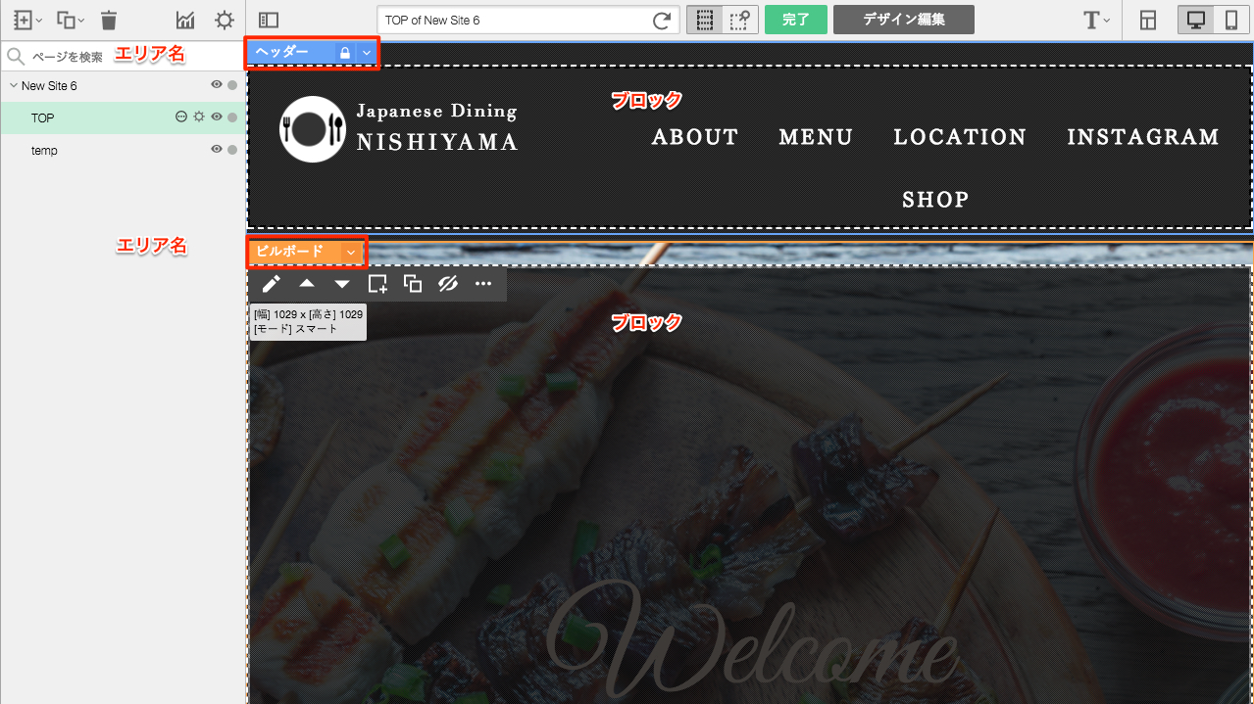
Task: Click the ヘッダー area label
Action: click(x=282, y=53)
